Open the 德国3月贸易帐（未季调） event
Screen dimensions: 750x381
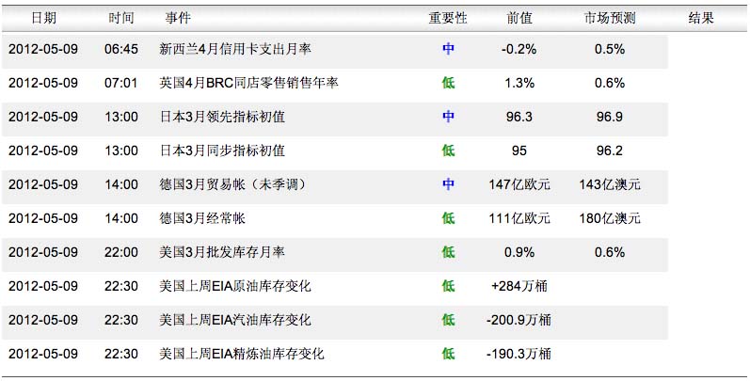coord(235,184)
